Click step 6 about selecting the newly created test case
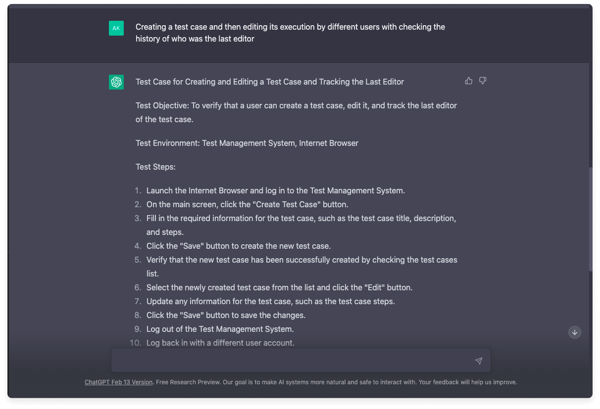This screenshot has width=600, height=409. coord(279,288)
